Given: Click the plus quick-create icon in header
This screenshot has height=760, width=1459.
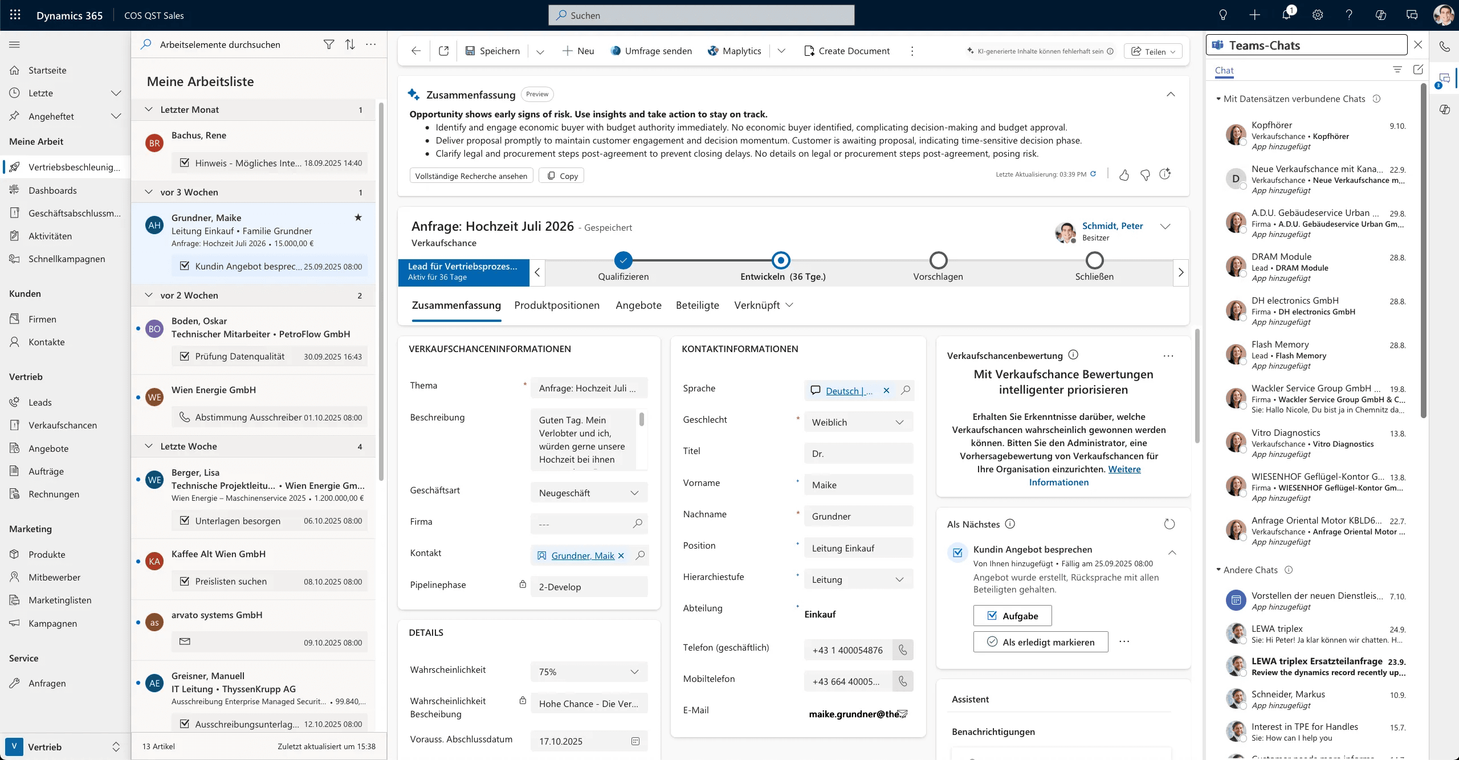Looking at the screenshot, I should 1254,15.
